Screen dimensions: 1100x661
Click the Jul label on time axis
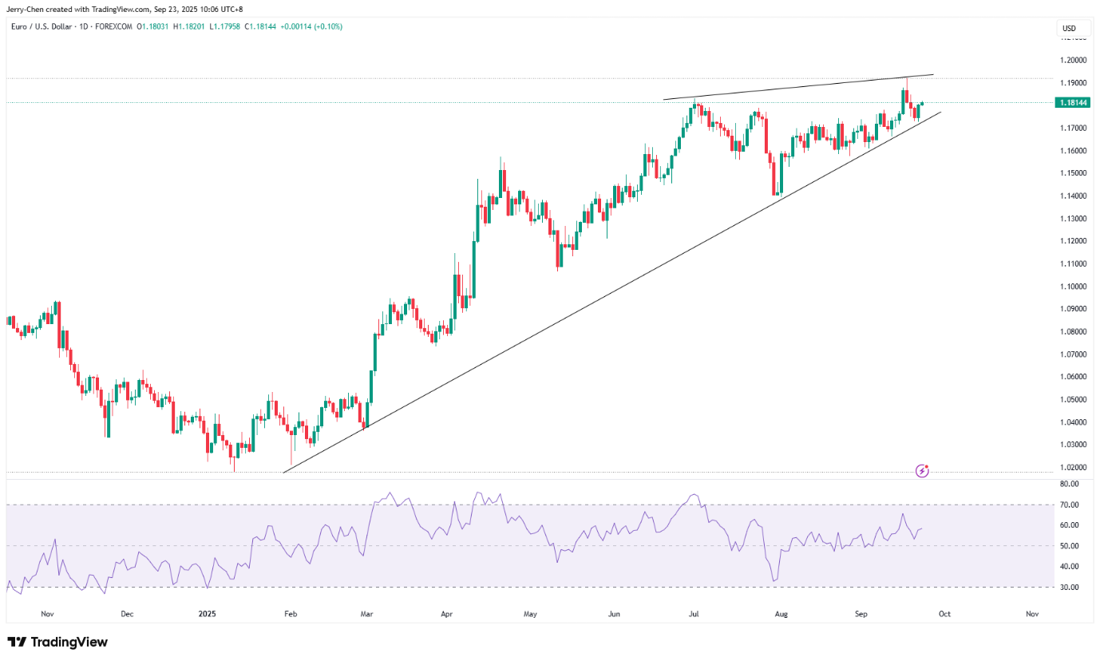[694, 614]
